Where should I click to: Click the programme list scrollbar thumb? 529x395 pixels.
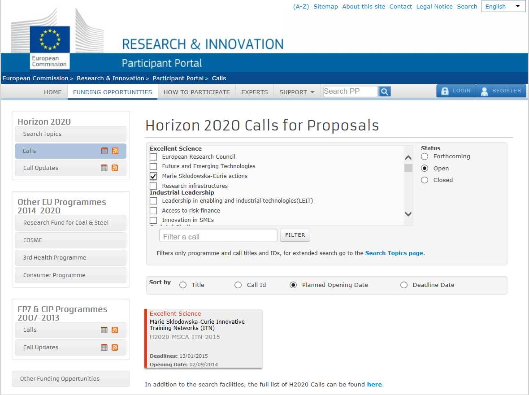(x=408, y=168)
